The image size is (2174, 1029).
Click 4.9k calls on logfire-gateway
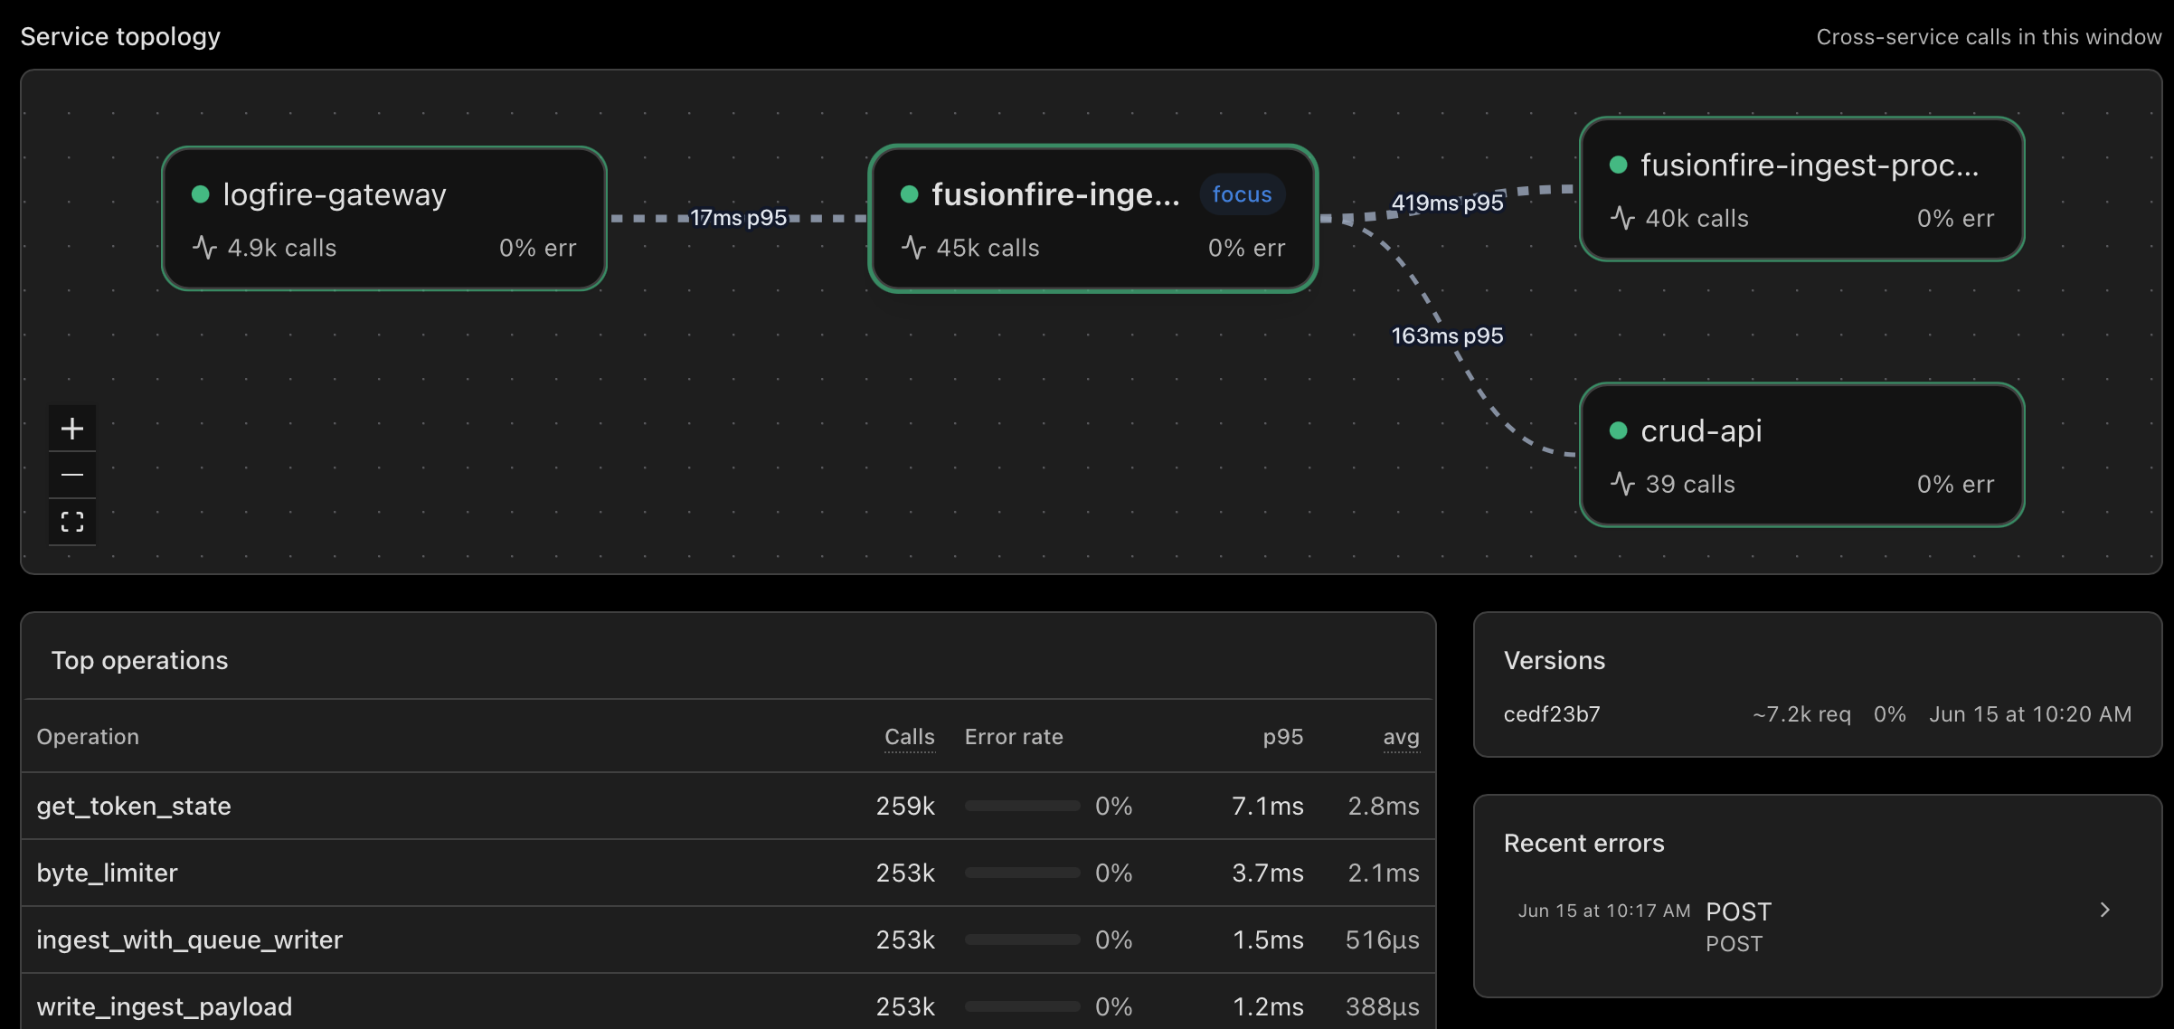281,248
